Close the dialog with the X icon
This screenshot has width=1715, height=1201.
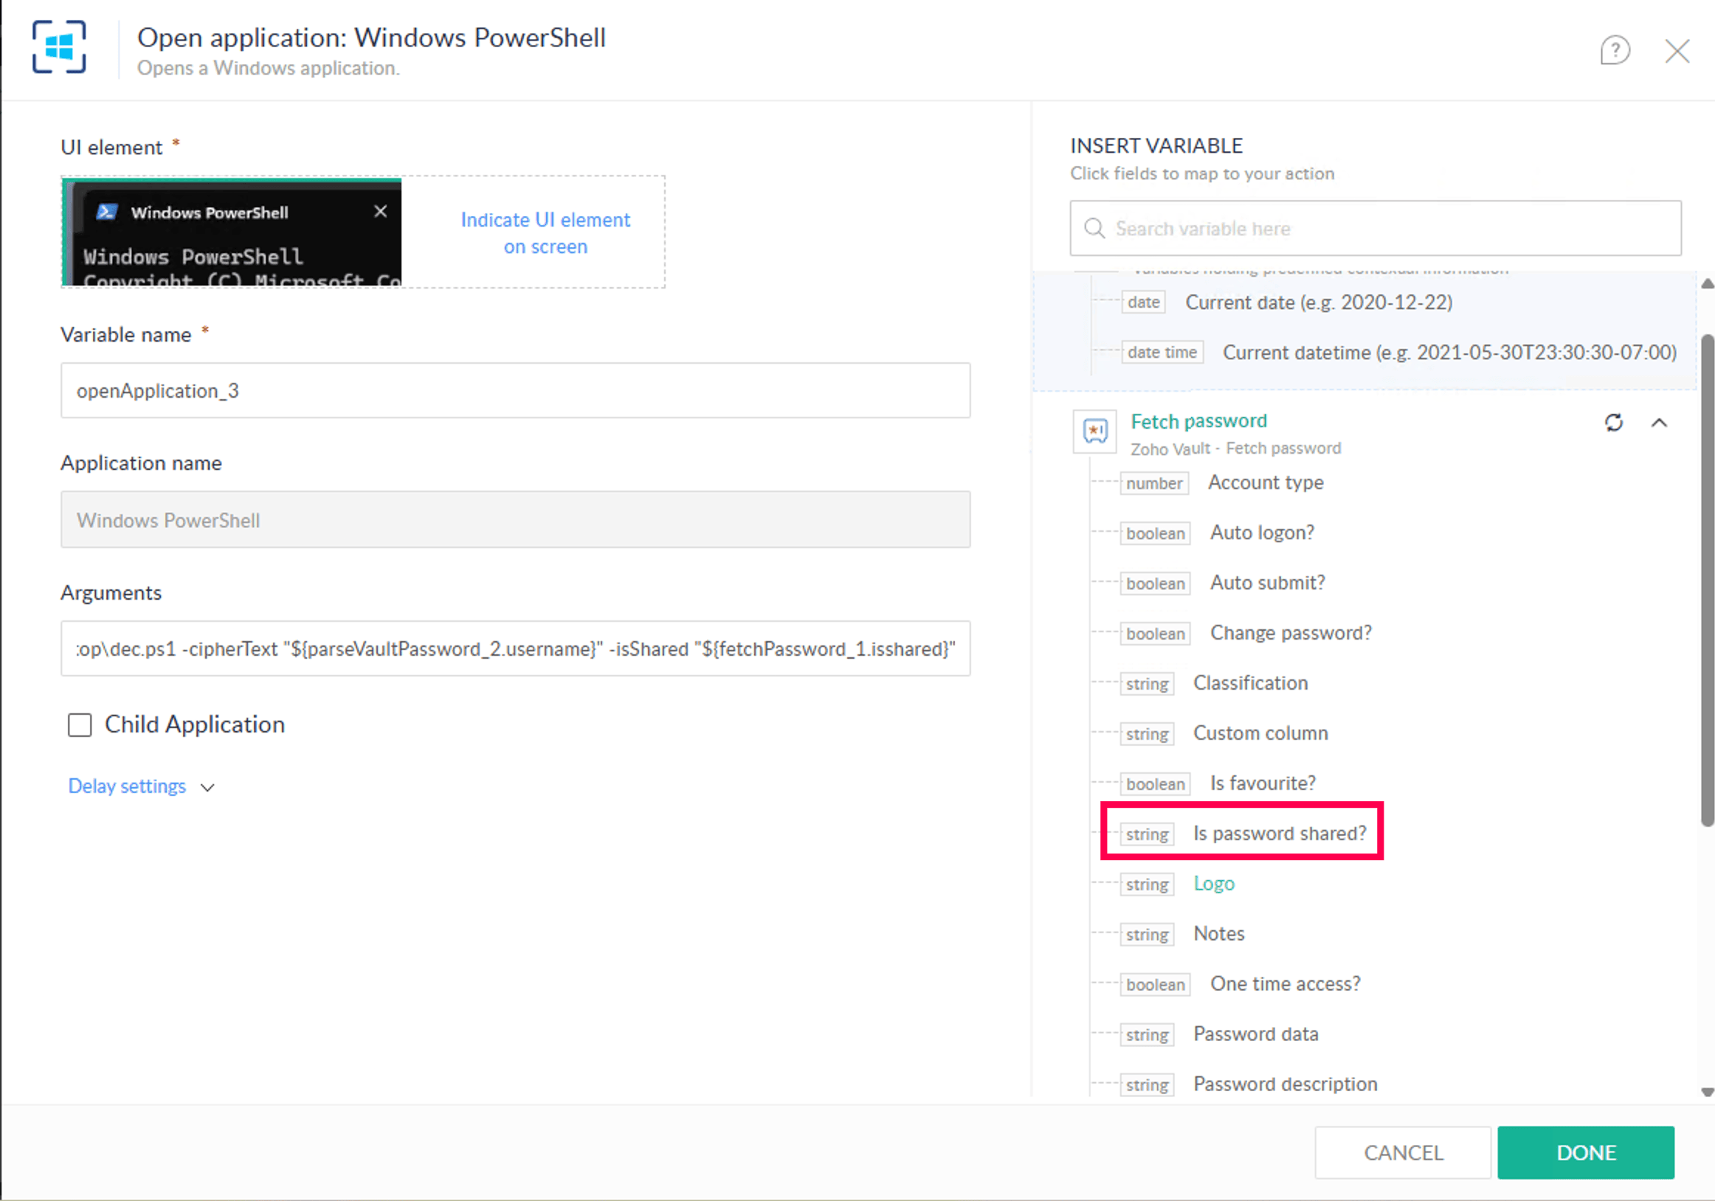(1677, 51)
